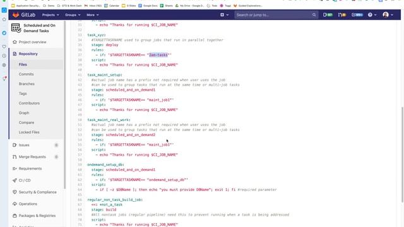Click the task_xyz job name

tap(97, 35)
